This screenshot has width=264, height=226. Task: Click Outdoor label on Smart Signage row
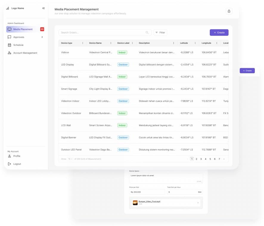pos(123,89)
